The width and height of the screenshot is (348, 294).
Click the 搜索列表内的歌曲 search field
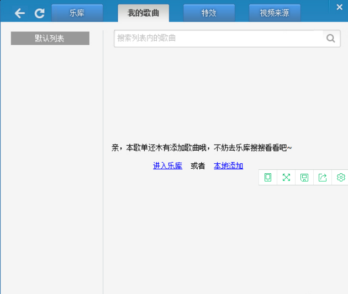pos(218,39)
